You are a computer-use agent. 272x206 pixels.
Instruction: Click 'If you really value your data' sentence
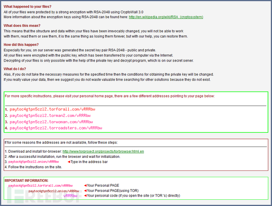107,80
